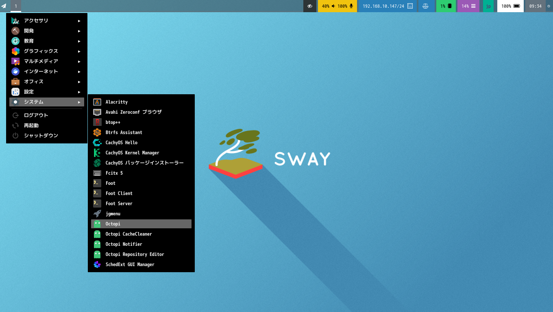The image size is (553, 312).
Task: Expand the インターネット submenu arrow
Action: click(x=79, y=71)
